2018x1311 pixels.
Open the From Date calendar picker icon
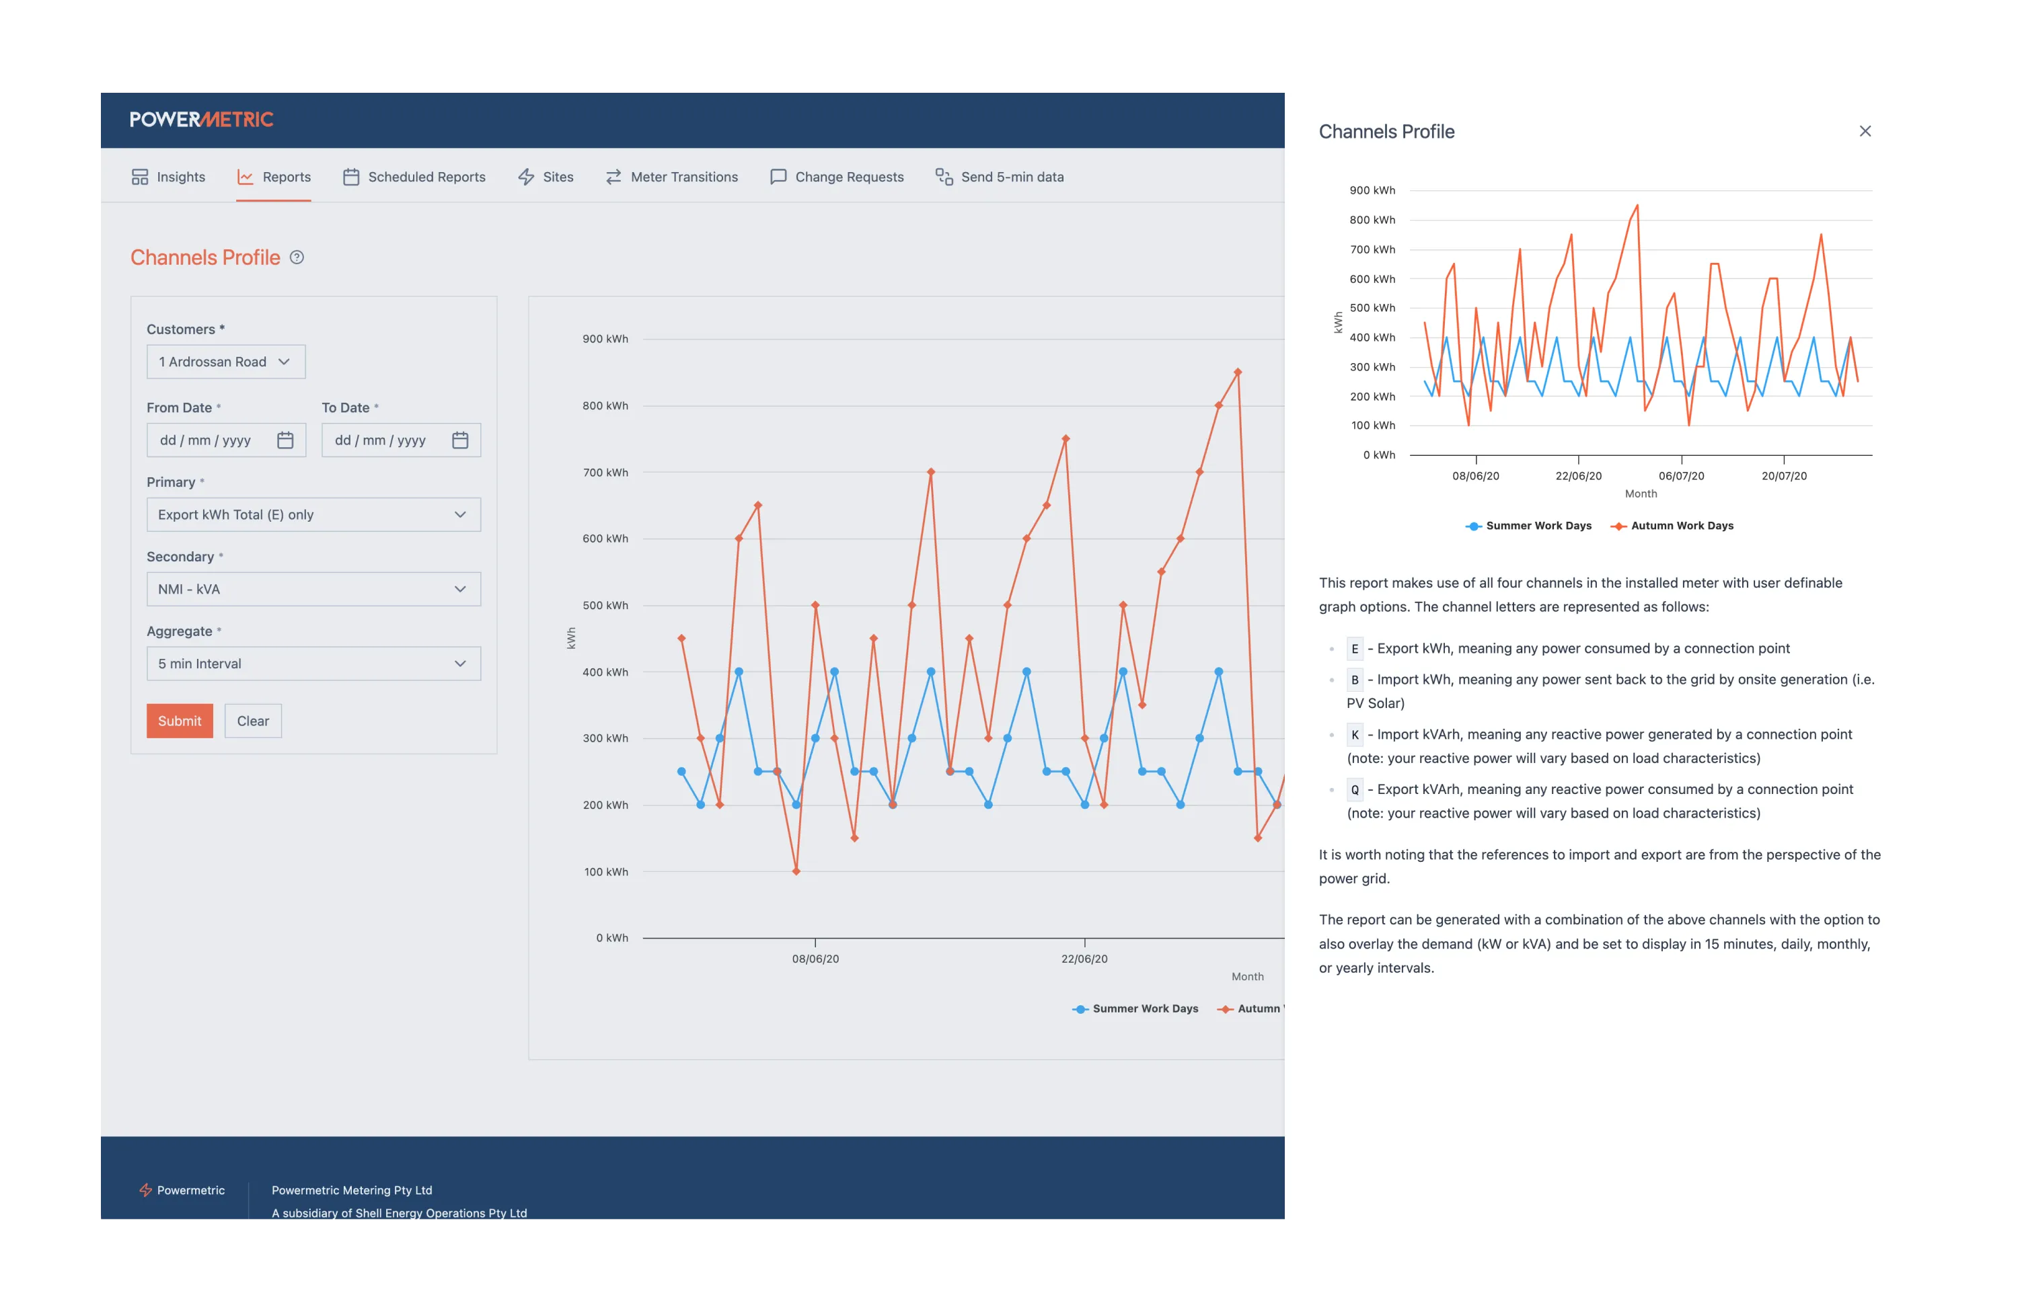coord(286,440)
